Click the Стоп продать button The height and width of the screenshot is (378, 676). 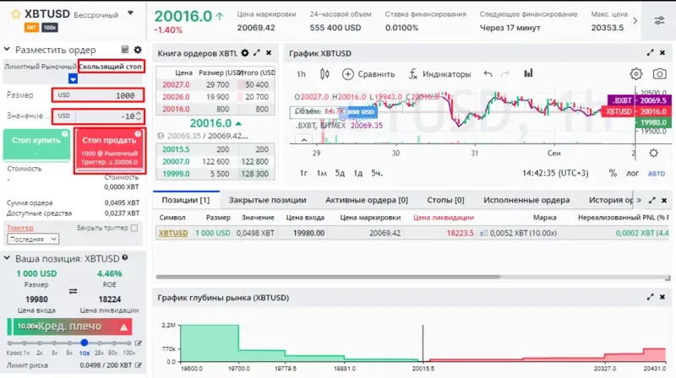[110, 150]
